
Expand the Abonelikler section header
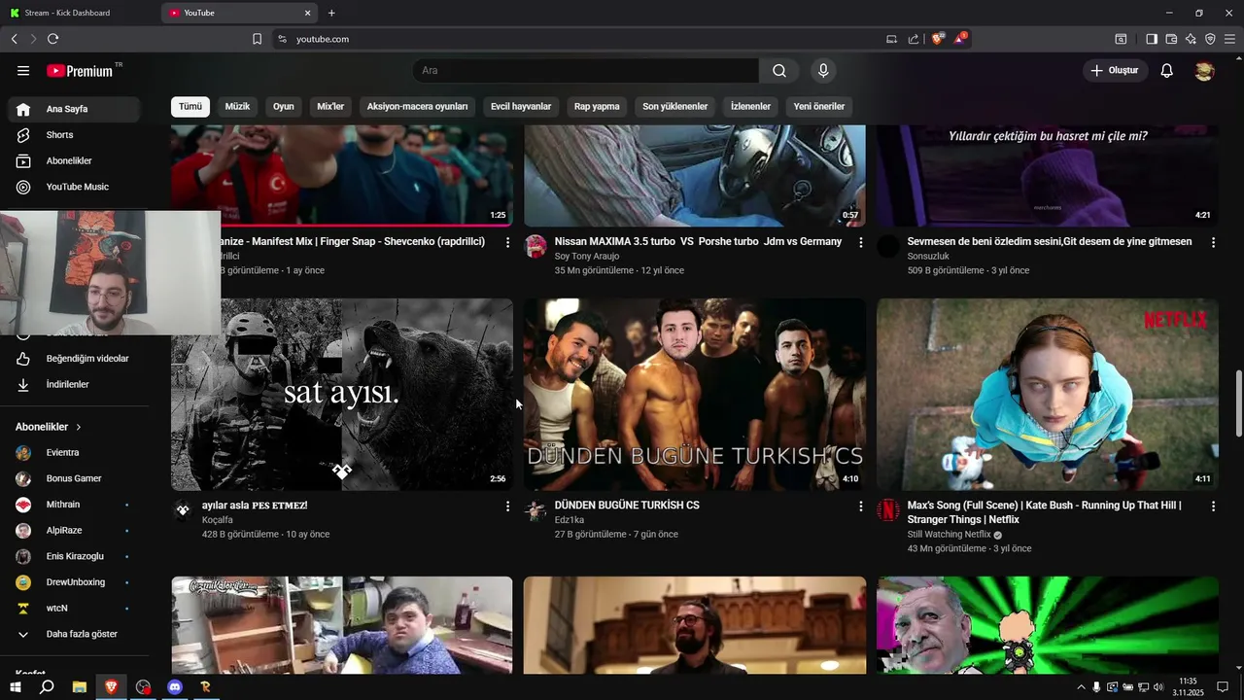point(49,427)
